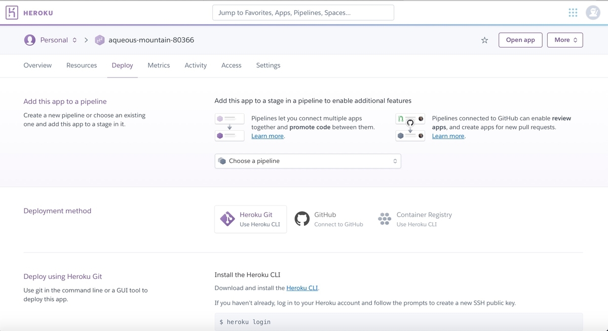This screenshot has width=608, height=331.
Task: Open the app launcher grid icon
Action: point(573,13)
